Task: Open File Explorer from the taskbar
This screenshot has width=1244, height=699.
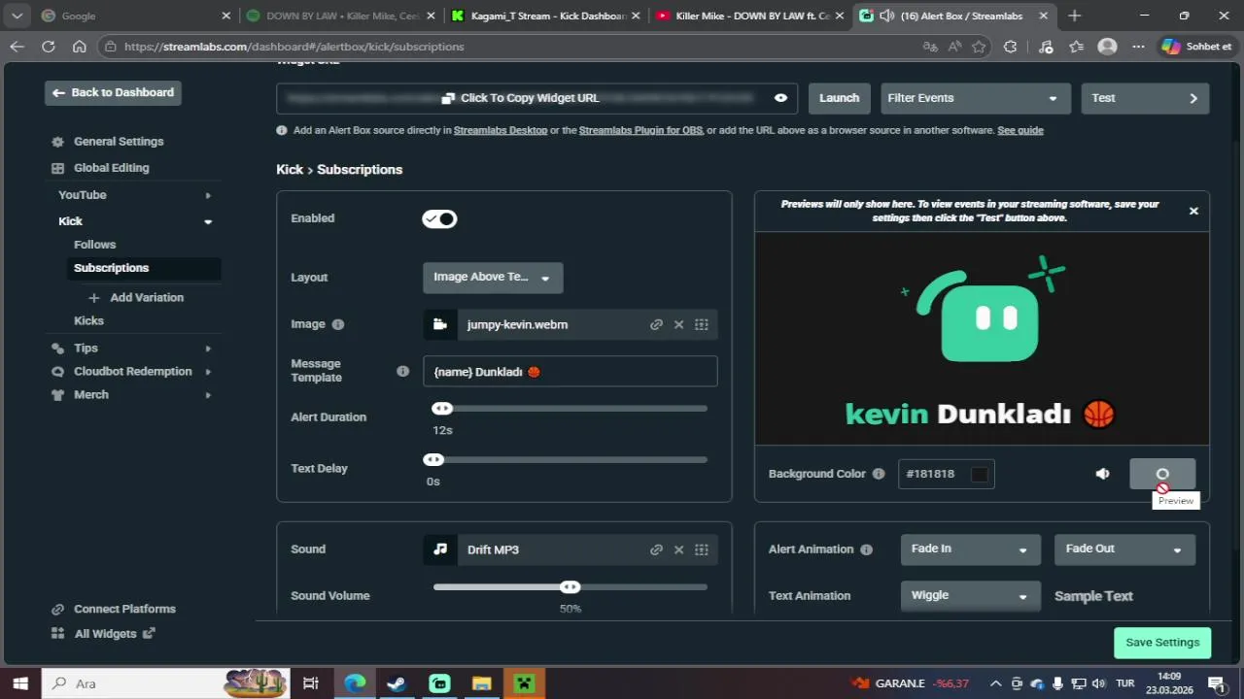Action: coord(481,683)
